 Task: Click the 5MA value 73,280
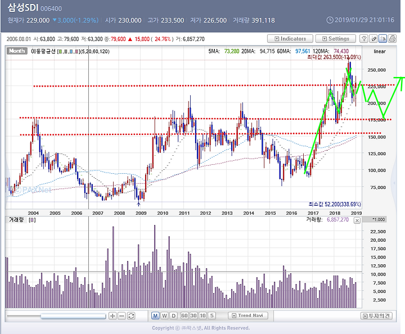point(232,51)
